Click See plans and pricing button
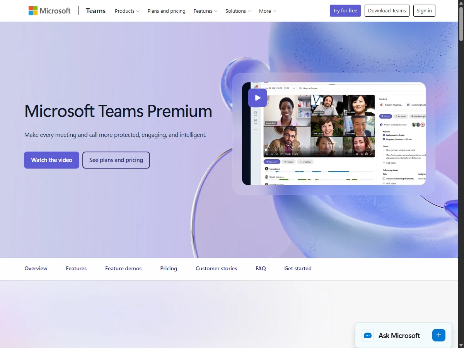464x348 pixels. (116, 160)
